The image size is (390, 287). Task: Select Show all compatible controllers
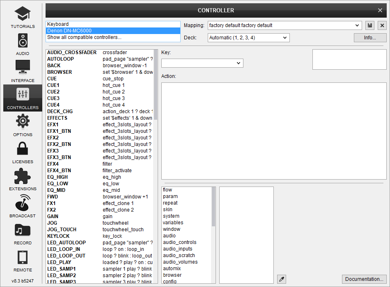(x=84, y=37)
